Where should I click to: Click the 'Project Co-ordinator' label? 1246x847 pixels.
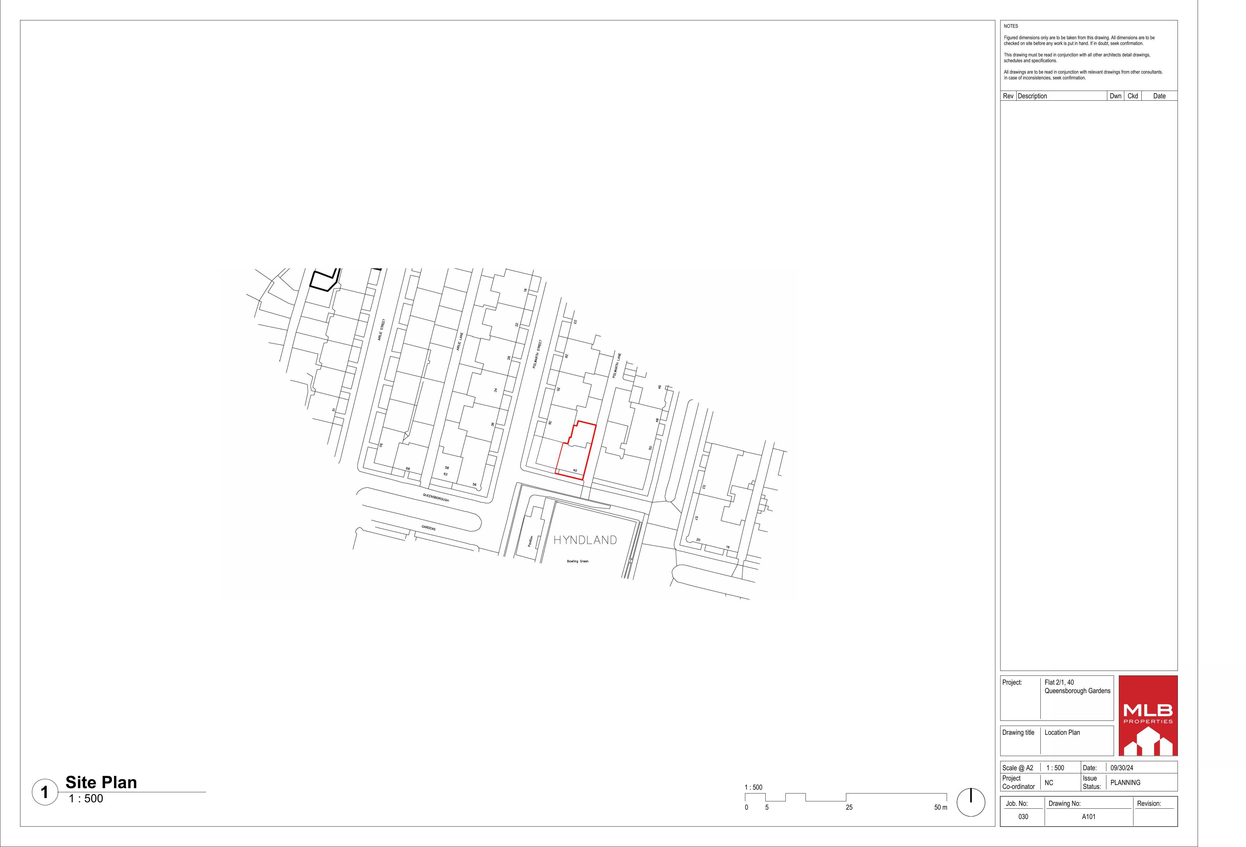tap(1018, 783)
